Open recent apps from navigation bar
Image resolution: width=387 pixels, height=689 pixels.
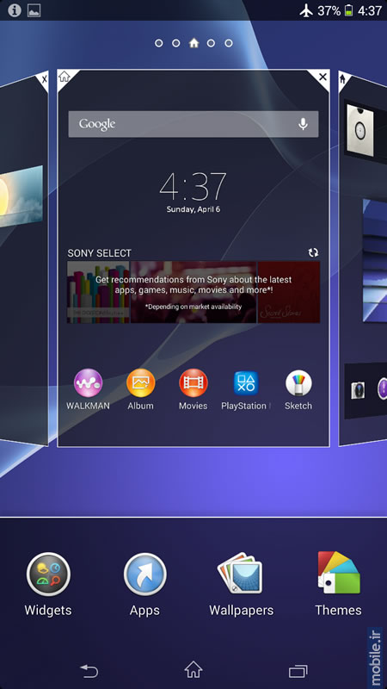point(298,671)
